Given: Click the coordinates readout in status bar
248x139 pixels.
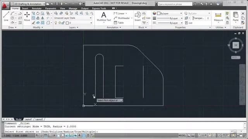Looking at the screenshot, I should click(15, 136).
